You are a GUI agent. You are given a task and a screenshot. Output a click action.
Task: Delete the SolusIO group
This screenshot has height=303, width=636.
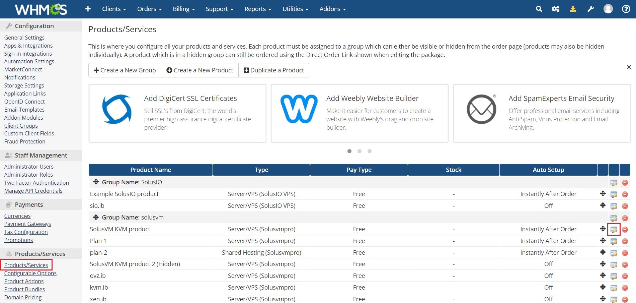625,183
